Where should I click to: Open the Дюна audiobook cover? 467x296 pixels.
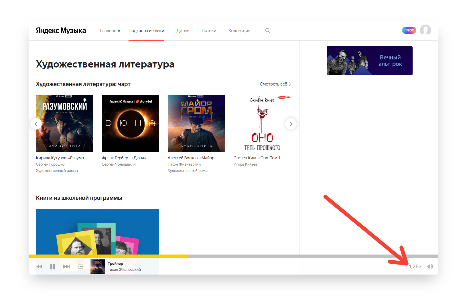(x=131, y=124)
